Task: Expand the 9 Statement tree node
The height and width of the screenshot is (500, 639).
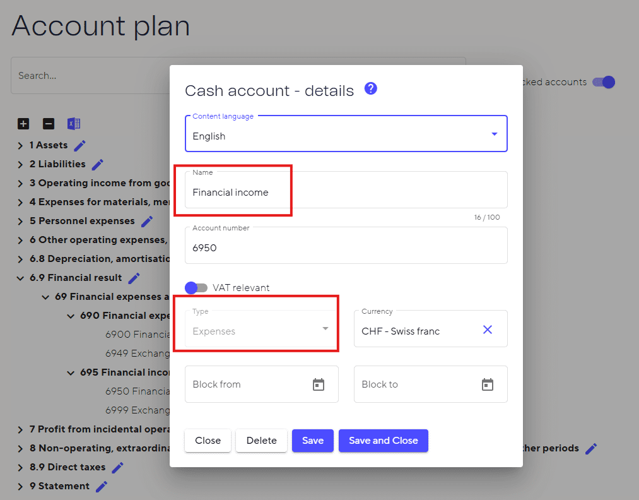Action: [21, 487]
